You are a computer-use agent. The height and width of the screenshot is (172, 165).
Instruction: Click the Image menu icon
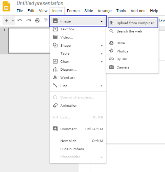[x=55, y=21]
